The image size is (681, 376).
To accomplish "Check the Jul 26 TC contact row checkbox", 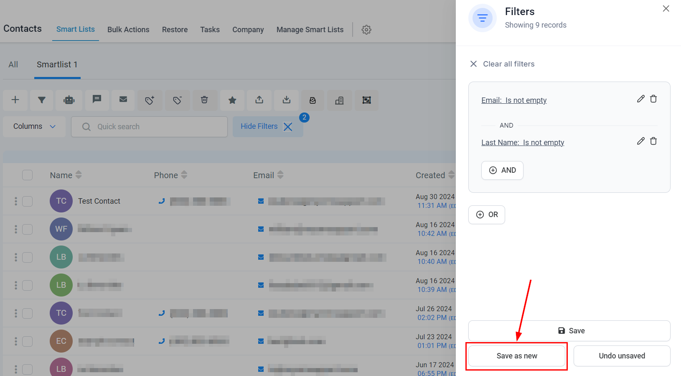I will pos(27,313).
